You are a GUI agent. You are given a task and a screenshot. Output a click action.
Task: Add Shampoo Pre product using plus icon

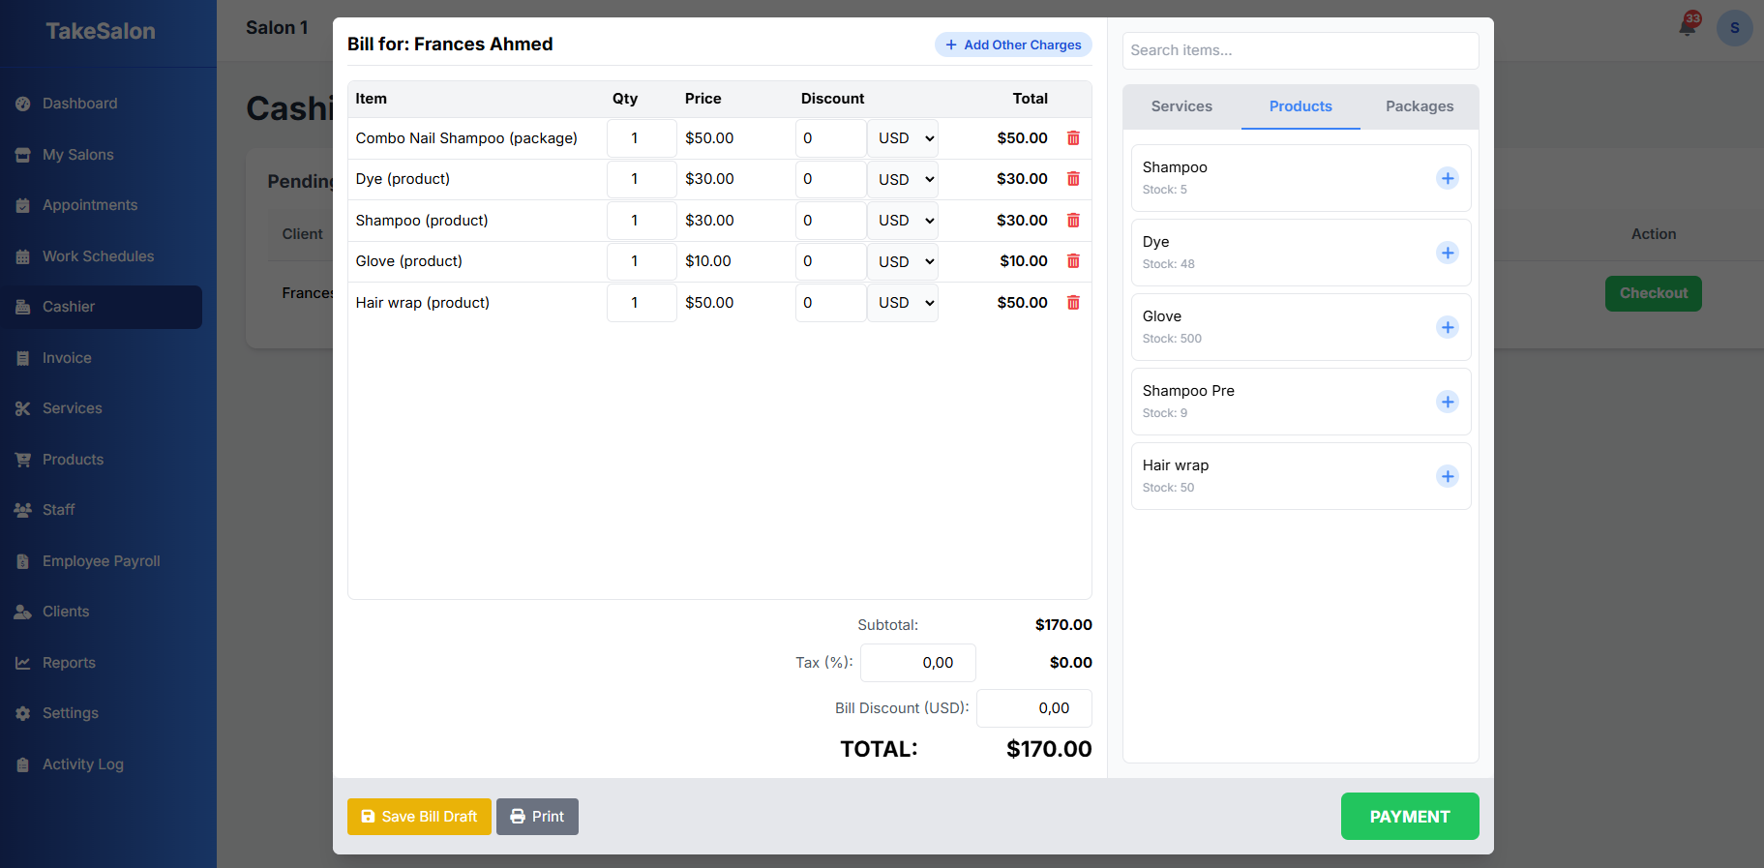click(x=1448, y=402)
